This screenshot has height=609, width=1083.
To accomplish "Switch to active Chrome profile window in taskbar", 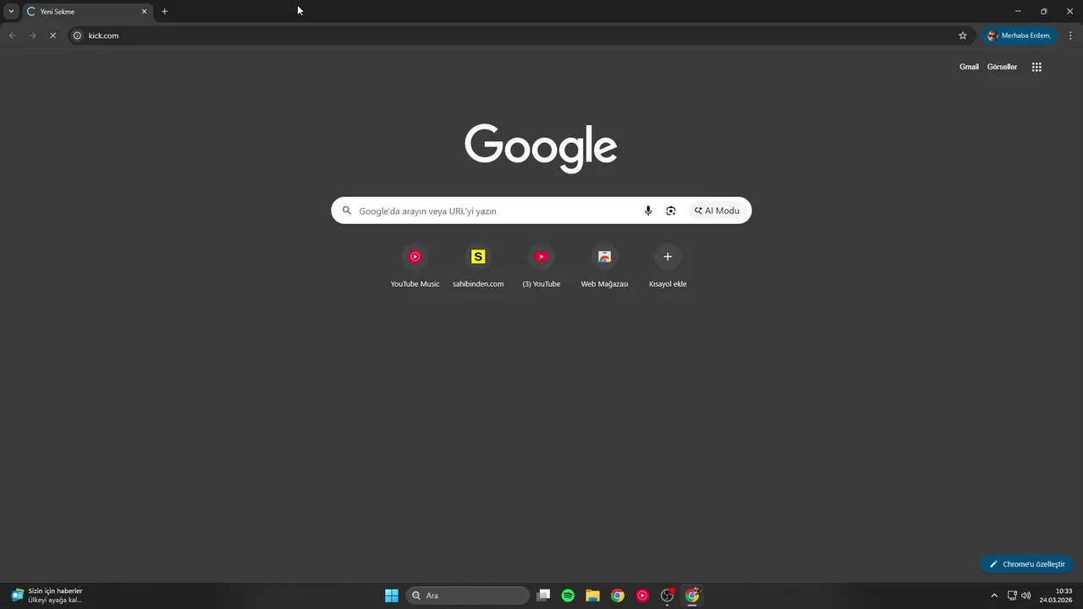I will click(692, 595).
